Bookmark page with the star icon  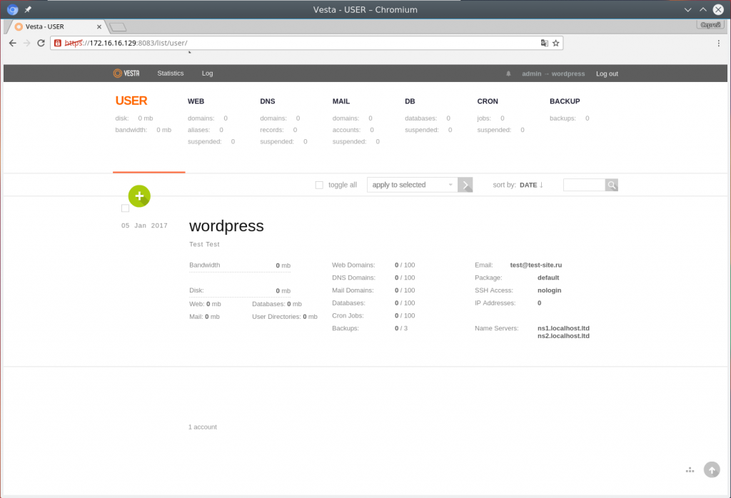pos(556,44)
